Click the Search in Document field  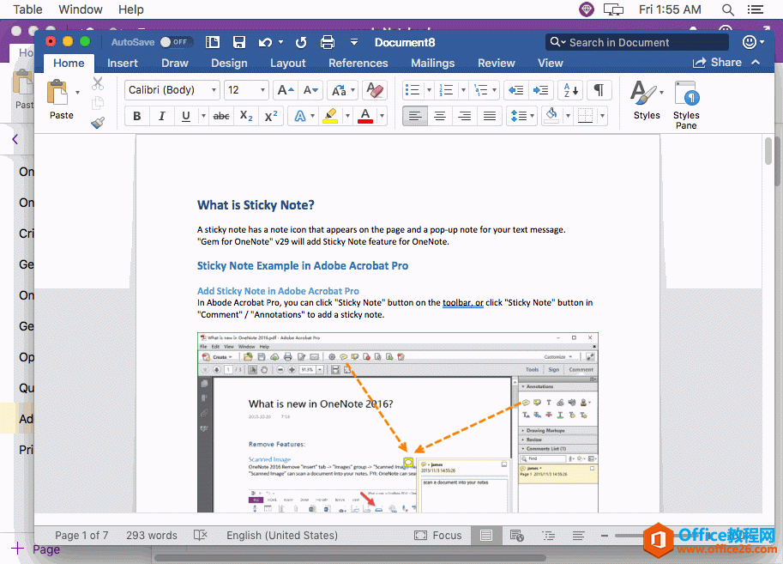point(637,43)
